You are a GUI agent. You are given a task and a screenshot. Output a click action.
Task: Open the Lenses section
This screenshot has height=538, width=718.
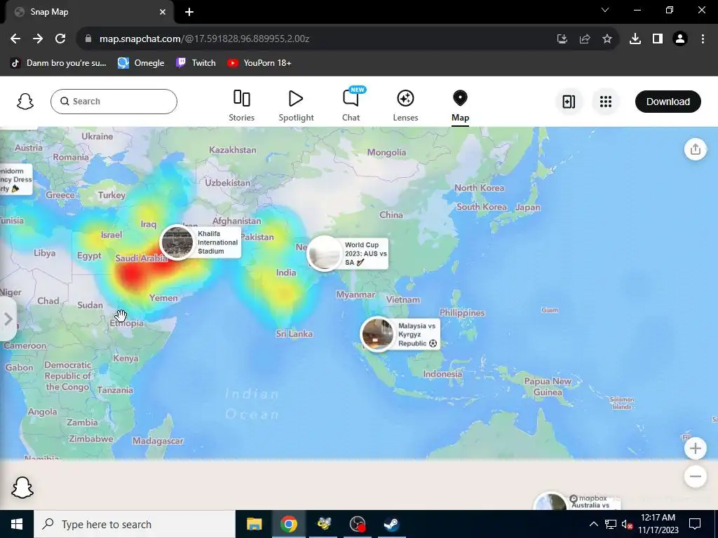pos(405,105)
